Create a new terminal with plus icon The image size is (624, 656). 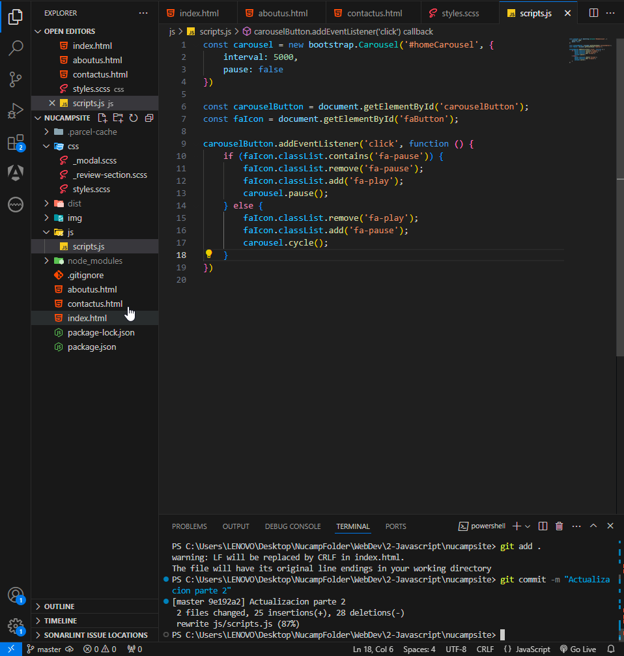pos(517,526)
